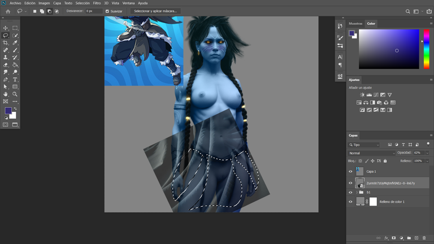Select the Dodge tool
434x244 pixels.
pyautogui.click(x=15, y=72)
